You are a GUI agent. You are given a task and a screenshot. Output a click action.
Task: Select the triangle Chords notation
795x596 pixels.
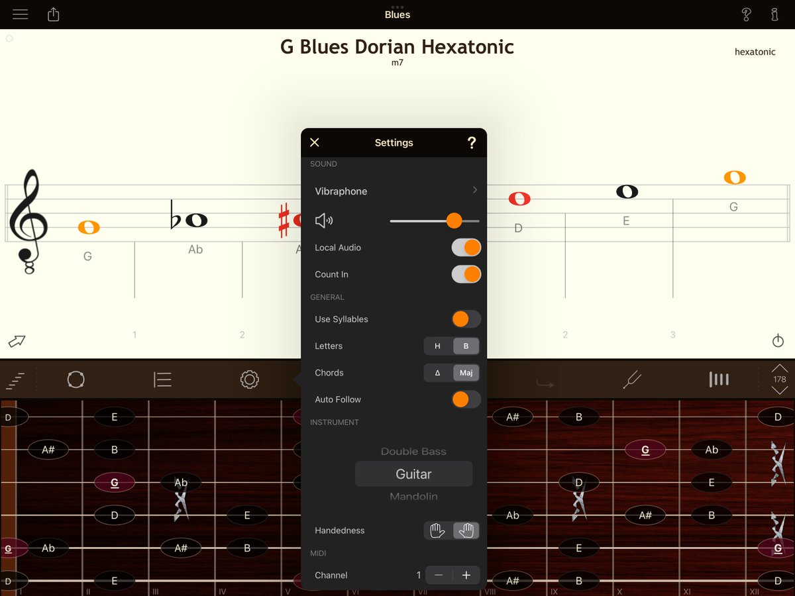pos(437,373)
